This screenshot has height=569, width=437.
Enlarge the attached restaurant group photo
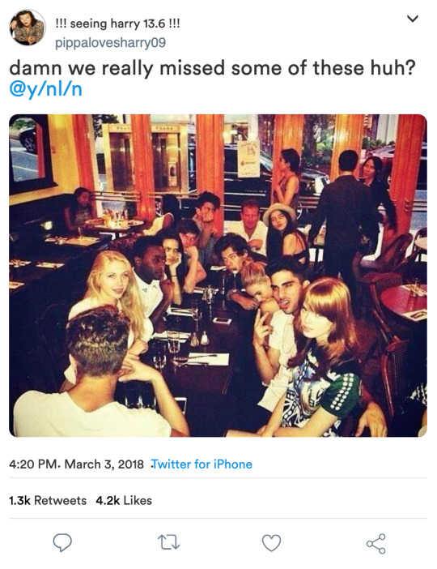click(218, 276)
